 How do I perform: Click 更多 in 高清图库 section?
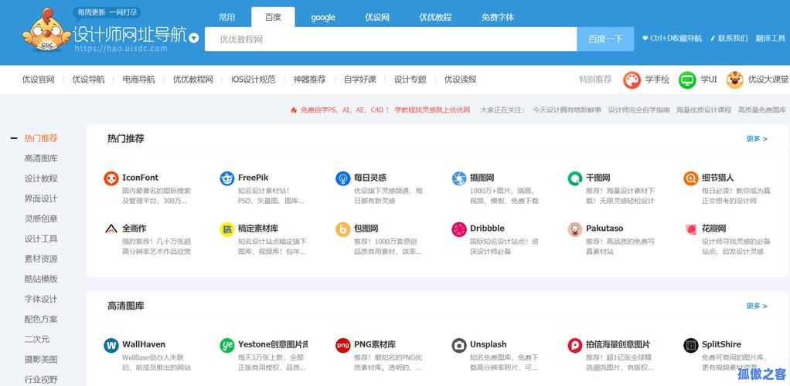(757, 306)
